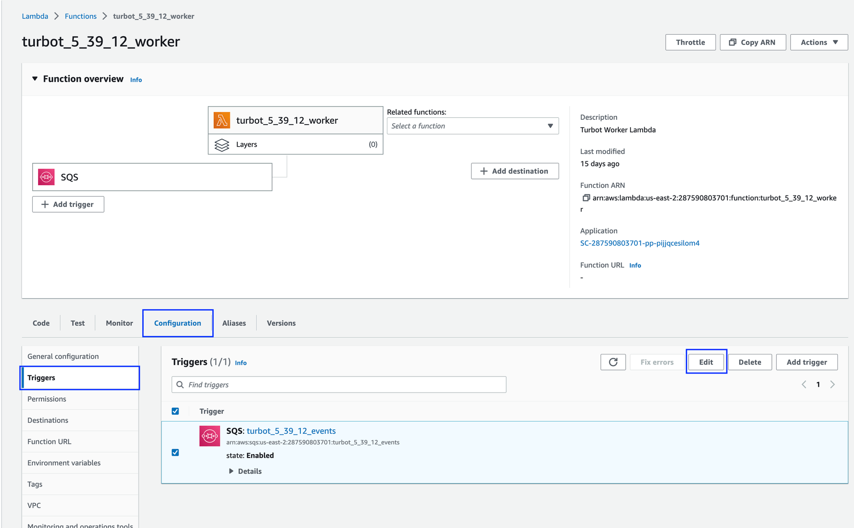Click the orange Lambda function icon
This screenshot has width=854, height=528.
[222, 120]
